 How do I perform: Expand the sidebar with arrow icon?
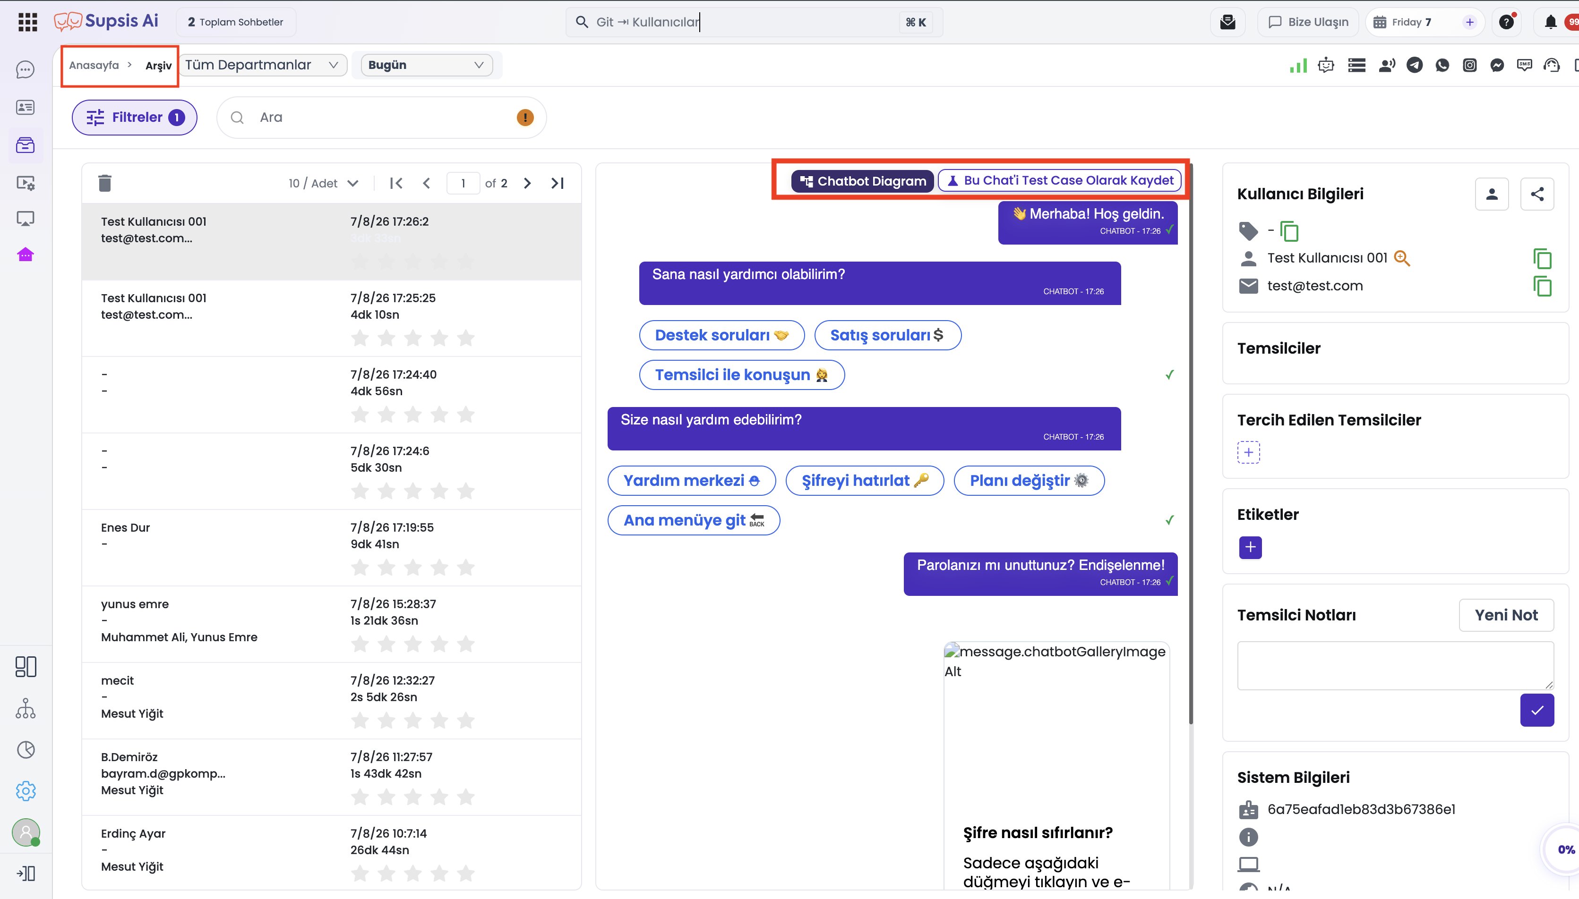tap(26, 873)
